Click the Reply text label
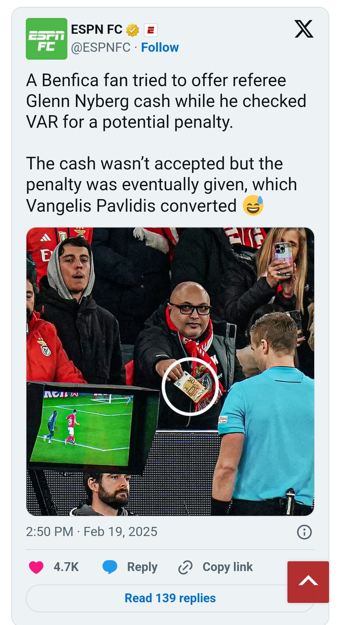This screenshot has height=625, width=340. point(142,567)
